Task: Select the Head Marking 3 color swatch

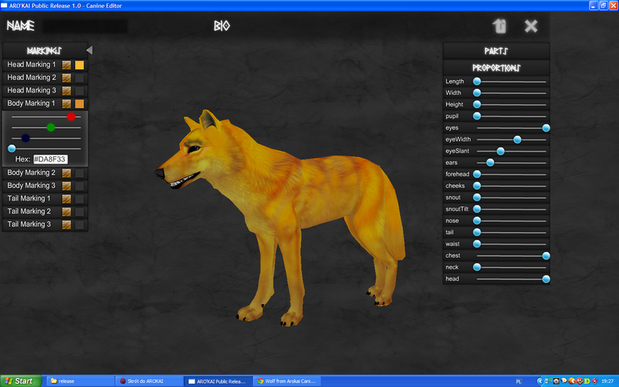Action: (x=79, y=91)
